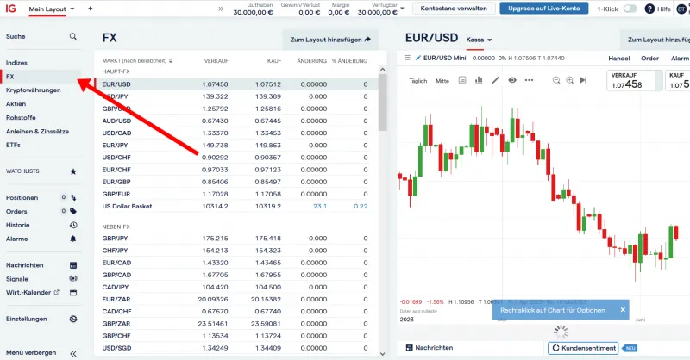Select the GBP/JPY market row
The height and width of the screenshot is (360, 690).
click(235, 239)
